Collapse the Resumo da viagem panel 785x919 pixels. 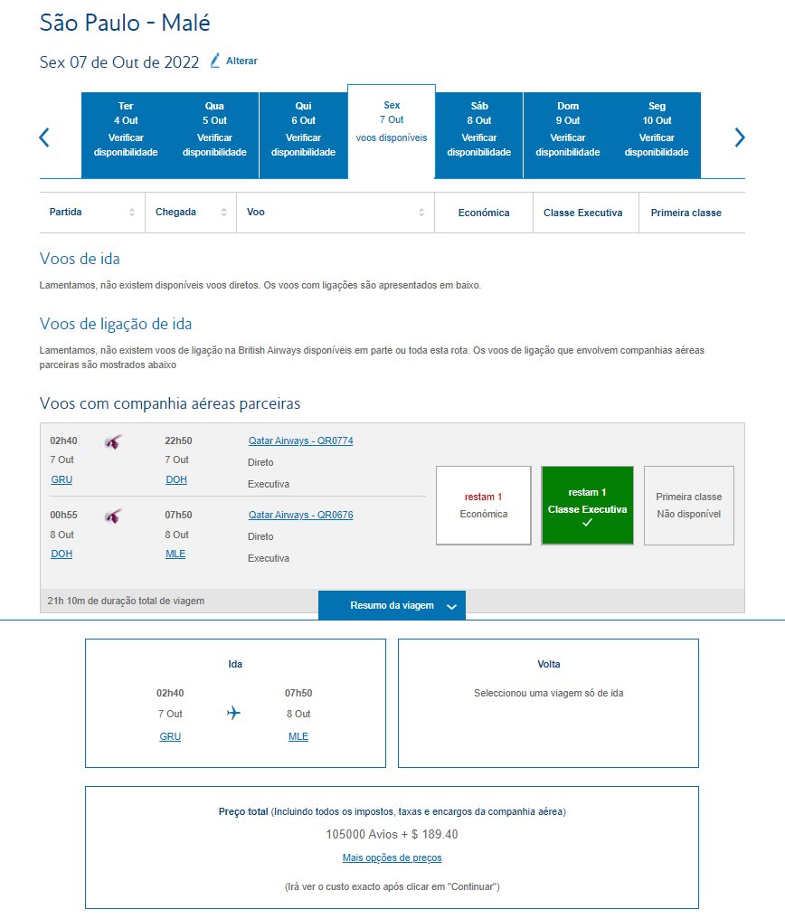click(392, 605)
